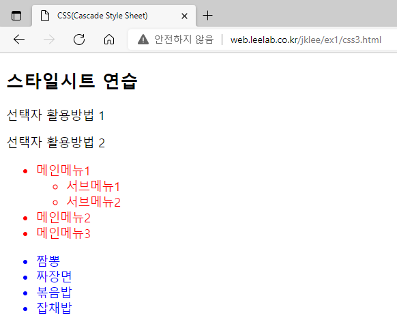
Task: Click the 메인메뉴1 list item
Action: click(63, 171)
